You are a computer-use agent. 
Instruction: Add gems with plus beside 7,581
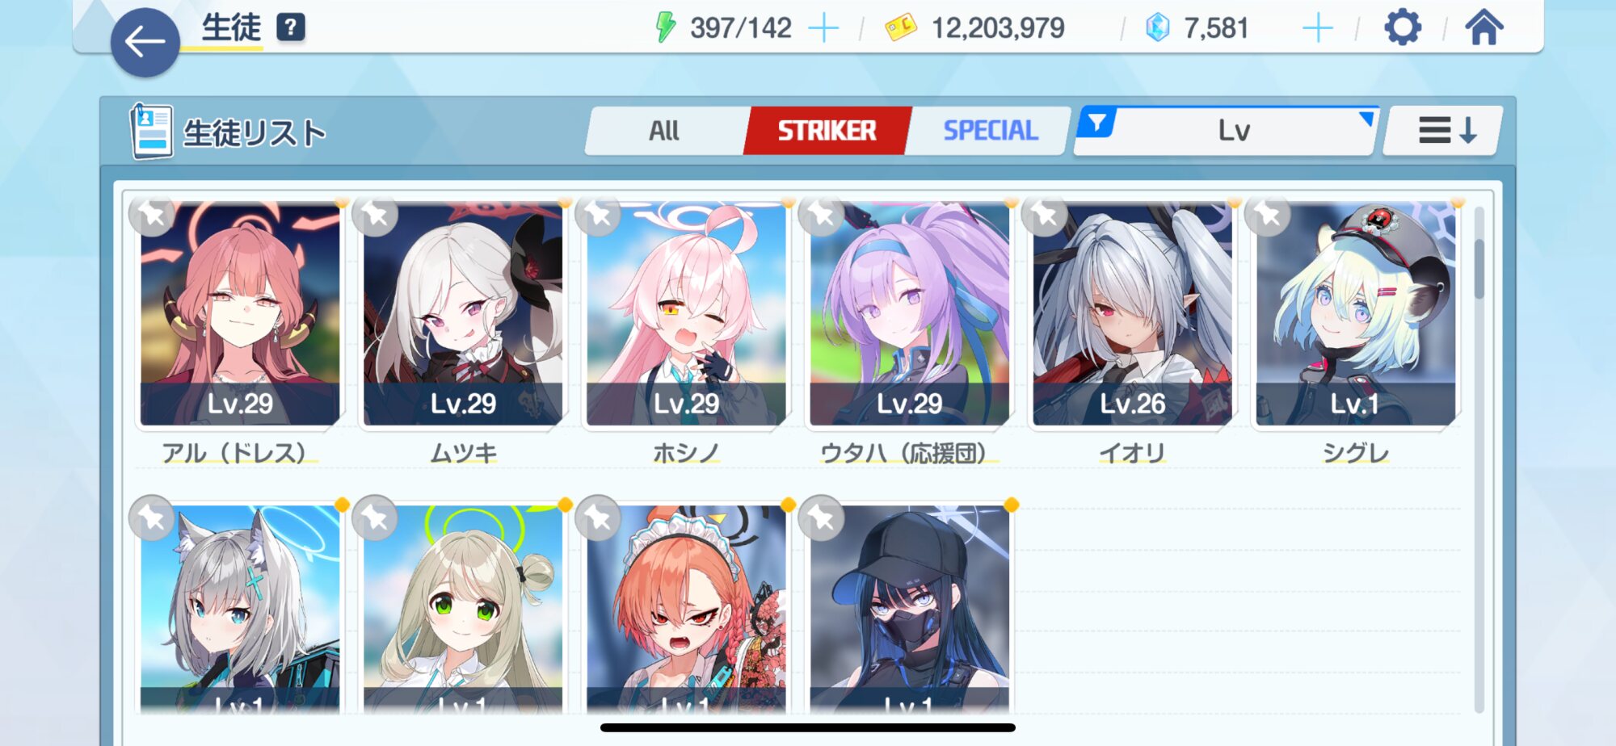[x=1318, y=28]
